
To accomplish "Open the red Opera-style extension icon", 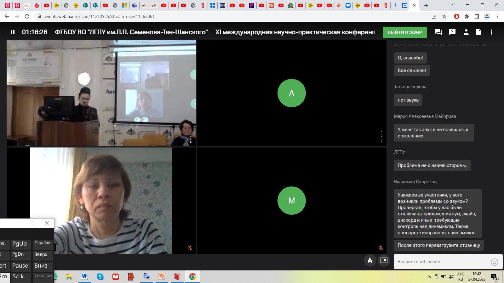I will pos(457,16).
